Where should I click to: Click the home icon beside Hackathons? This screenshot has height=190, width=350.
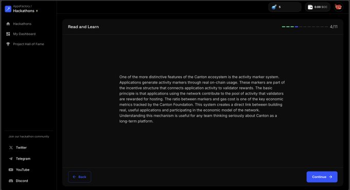tap(8, 24)
